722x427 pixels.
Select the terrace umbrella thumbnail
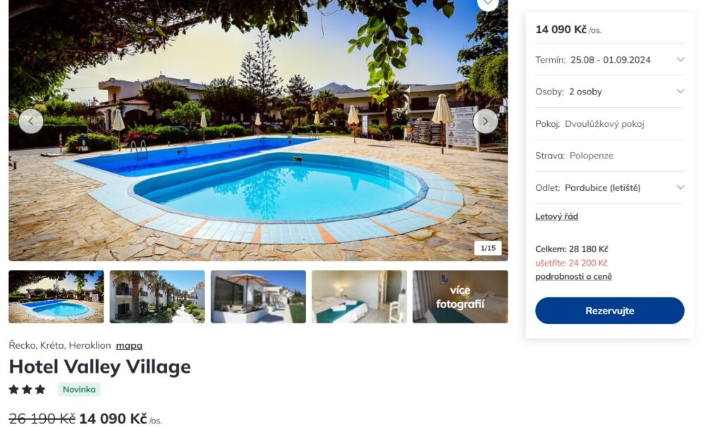(x=258, y=297)
